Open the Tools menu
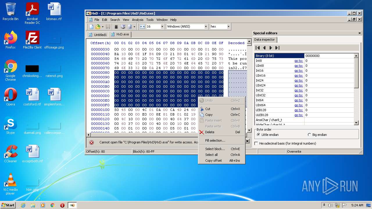Screen dimensions: 372x209 click(x=150, y=20)
